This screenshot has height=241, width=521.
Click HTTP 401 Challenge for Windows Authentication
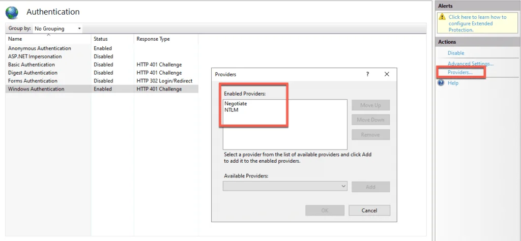pyautogui.click(x=159, y=89)
